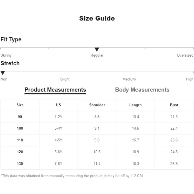The image size is (194, 194).
Task: Select the size 110 row label
Action: 20,140
